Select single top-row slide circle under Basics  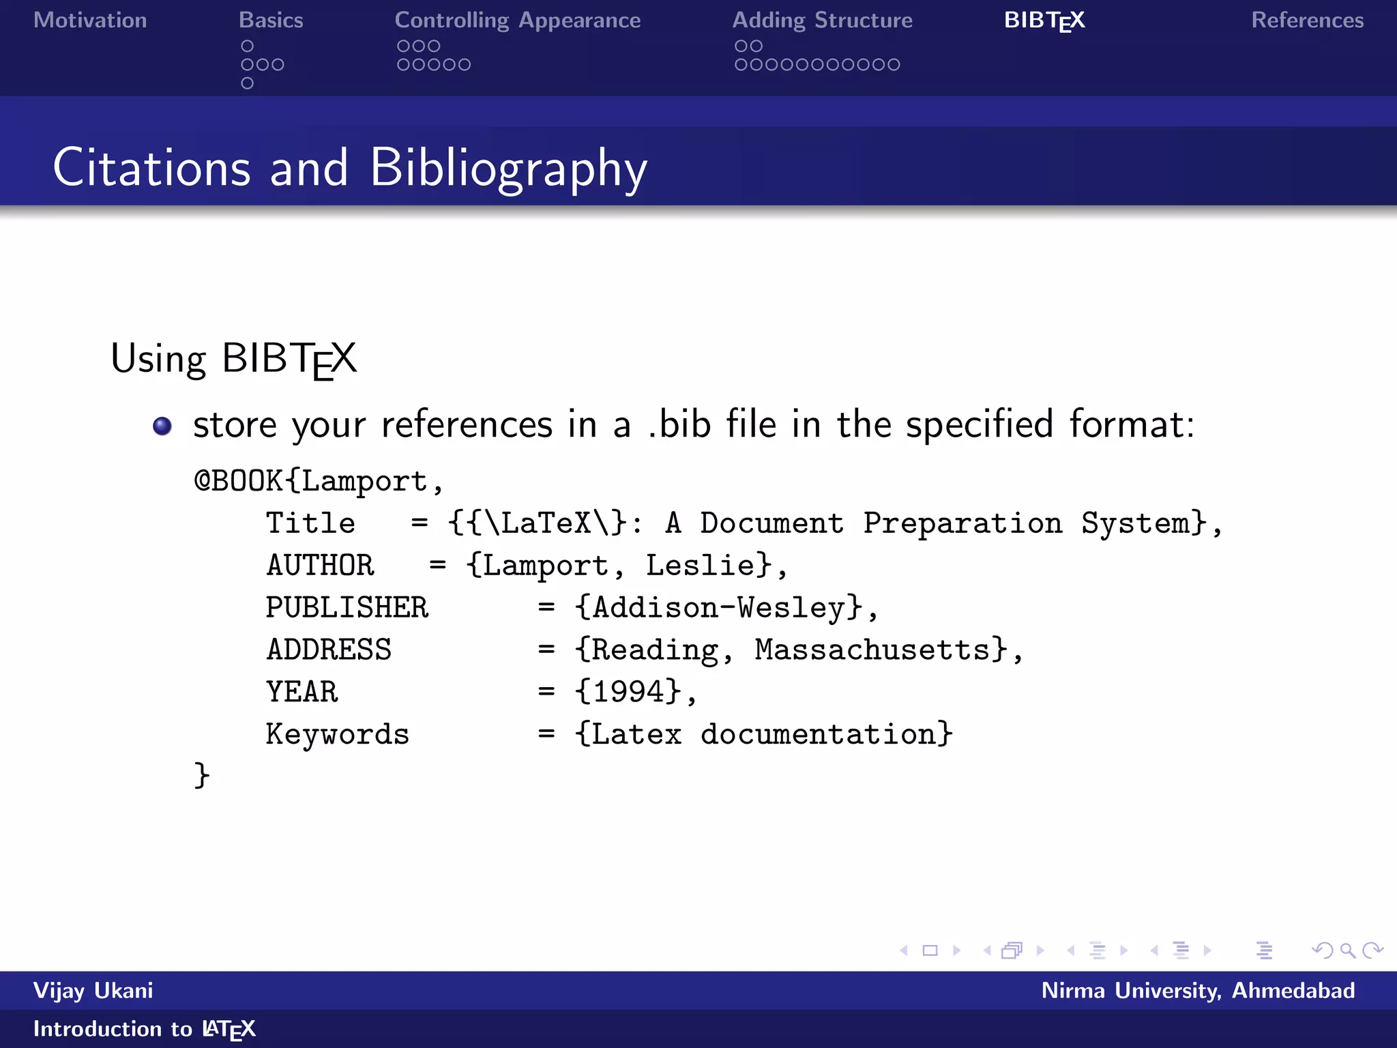click(248, 46)
